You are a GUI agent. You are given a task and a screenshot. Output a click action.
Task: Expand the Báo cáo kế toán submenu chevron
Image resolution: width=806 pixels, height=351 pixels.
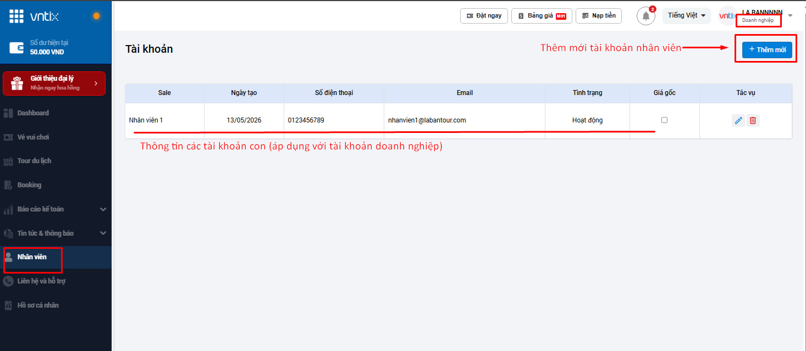[103, 209]
